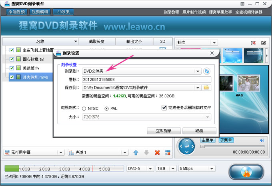272x186 pixels.
Task: Open 视频编辑 toolbar button
Action: [x=40, y=12]
